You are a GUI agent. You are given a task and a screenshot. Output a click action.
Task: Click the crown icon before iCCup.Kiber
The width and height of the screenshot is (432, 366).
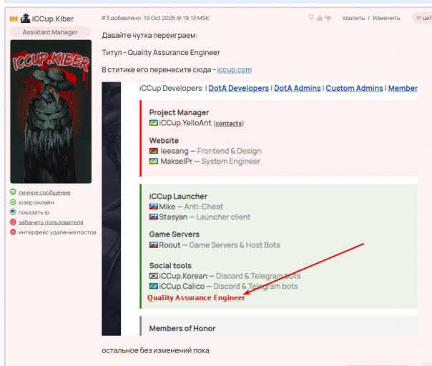(14, 19)
